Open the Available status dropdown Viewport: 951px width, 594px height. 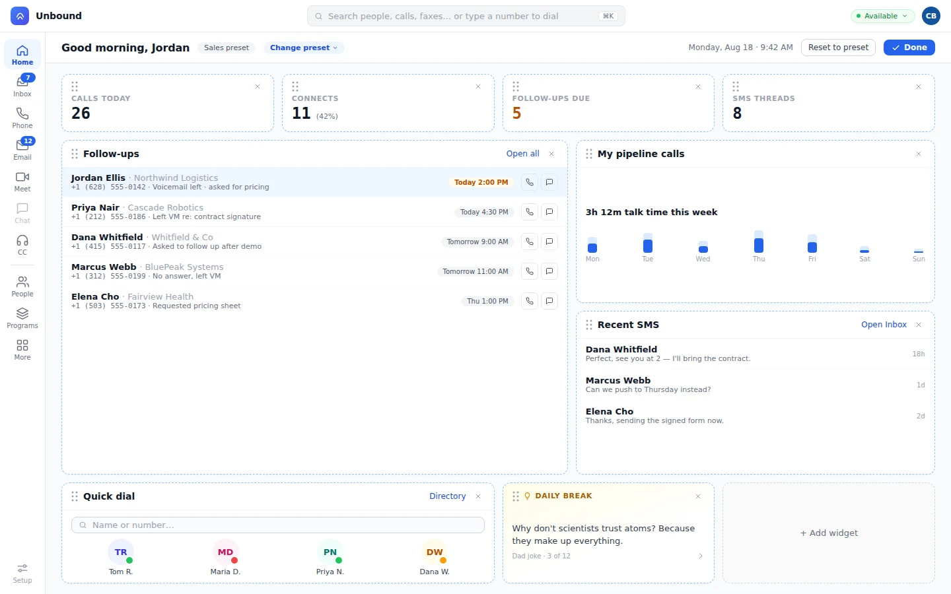[882, 16]
